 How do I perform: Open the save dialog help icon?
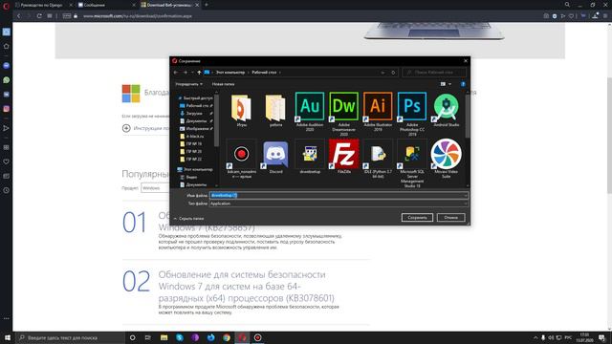pos(463,84)
